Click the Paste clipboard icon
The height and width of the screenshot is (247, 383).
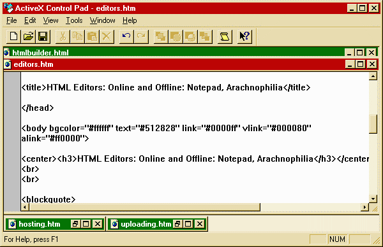pyautogui.click(x=92, y=36)
